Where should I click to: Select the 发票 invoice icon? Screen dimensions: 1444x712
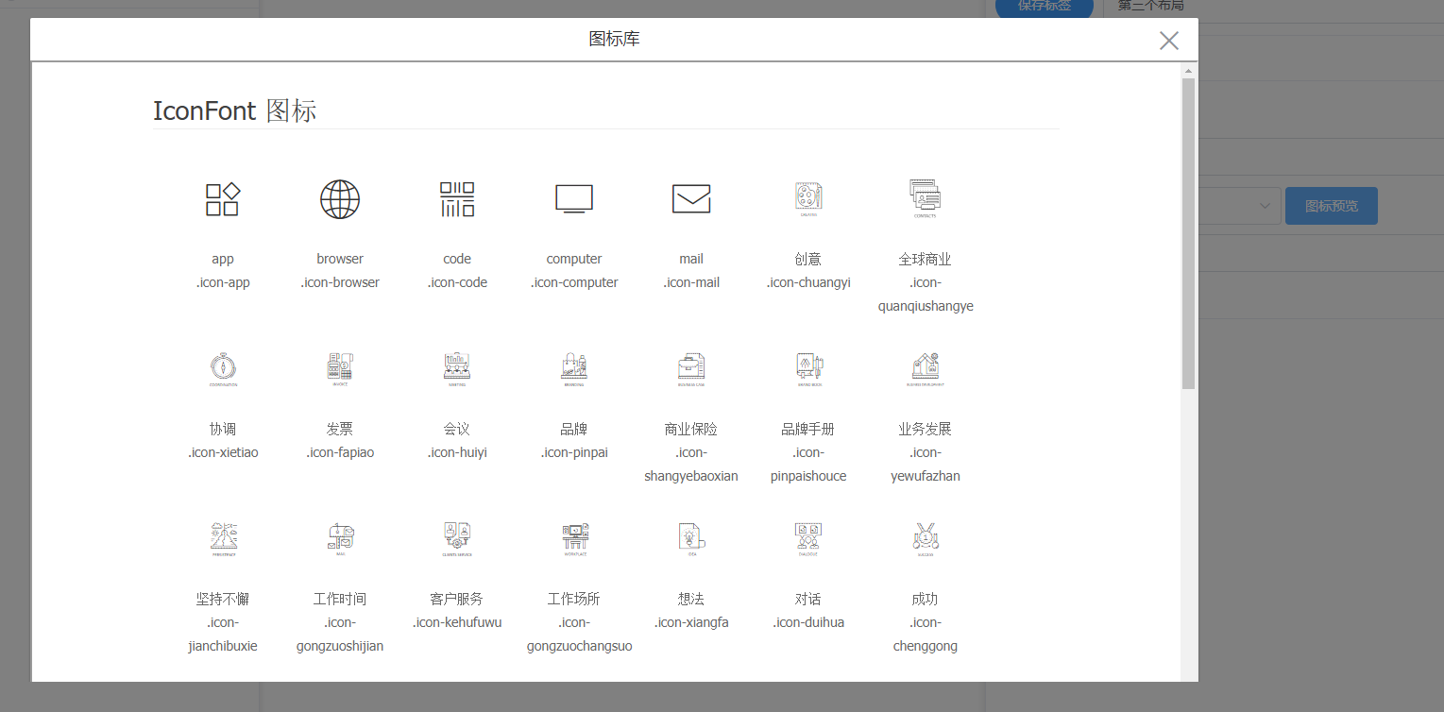point(340,369)
